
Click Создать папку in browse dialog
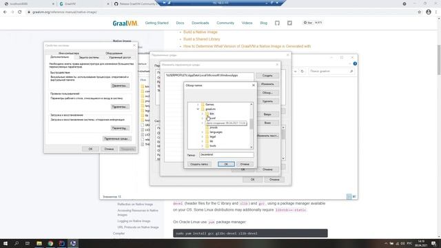pos(199,164)
